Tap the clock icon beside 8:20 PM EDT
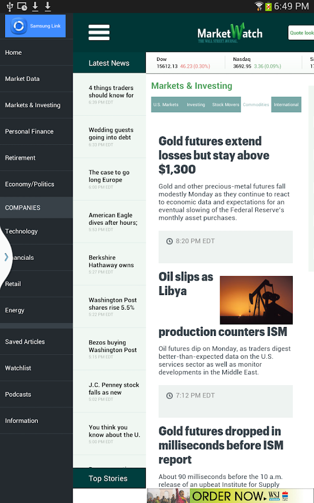Viewport: 314px width, 503px height. [169, 241]
